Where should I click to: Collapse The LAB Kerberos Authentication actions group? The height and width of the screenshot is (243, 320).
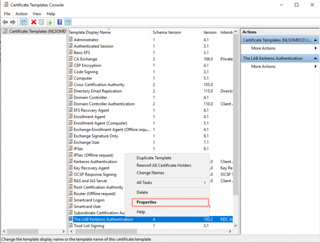pos(316,58)
